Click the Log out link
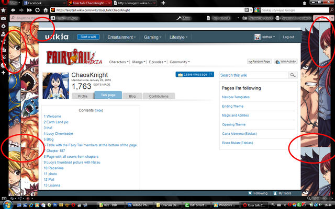 [288, 37]
